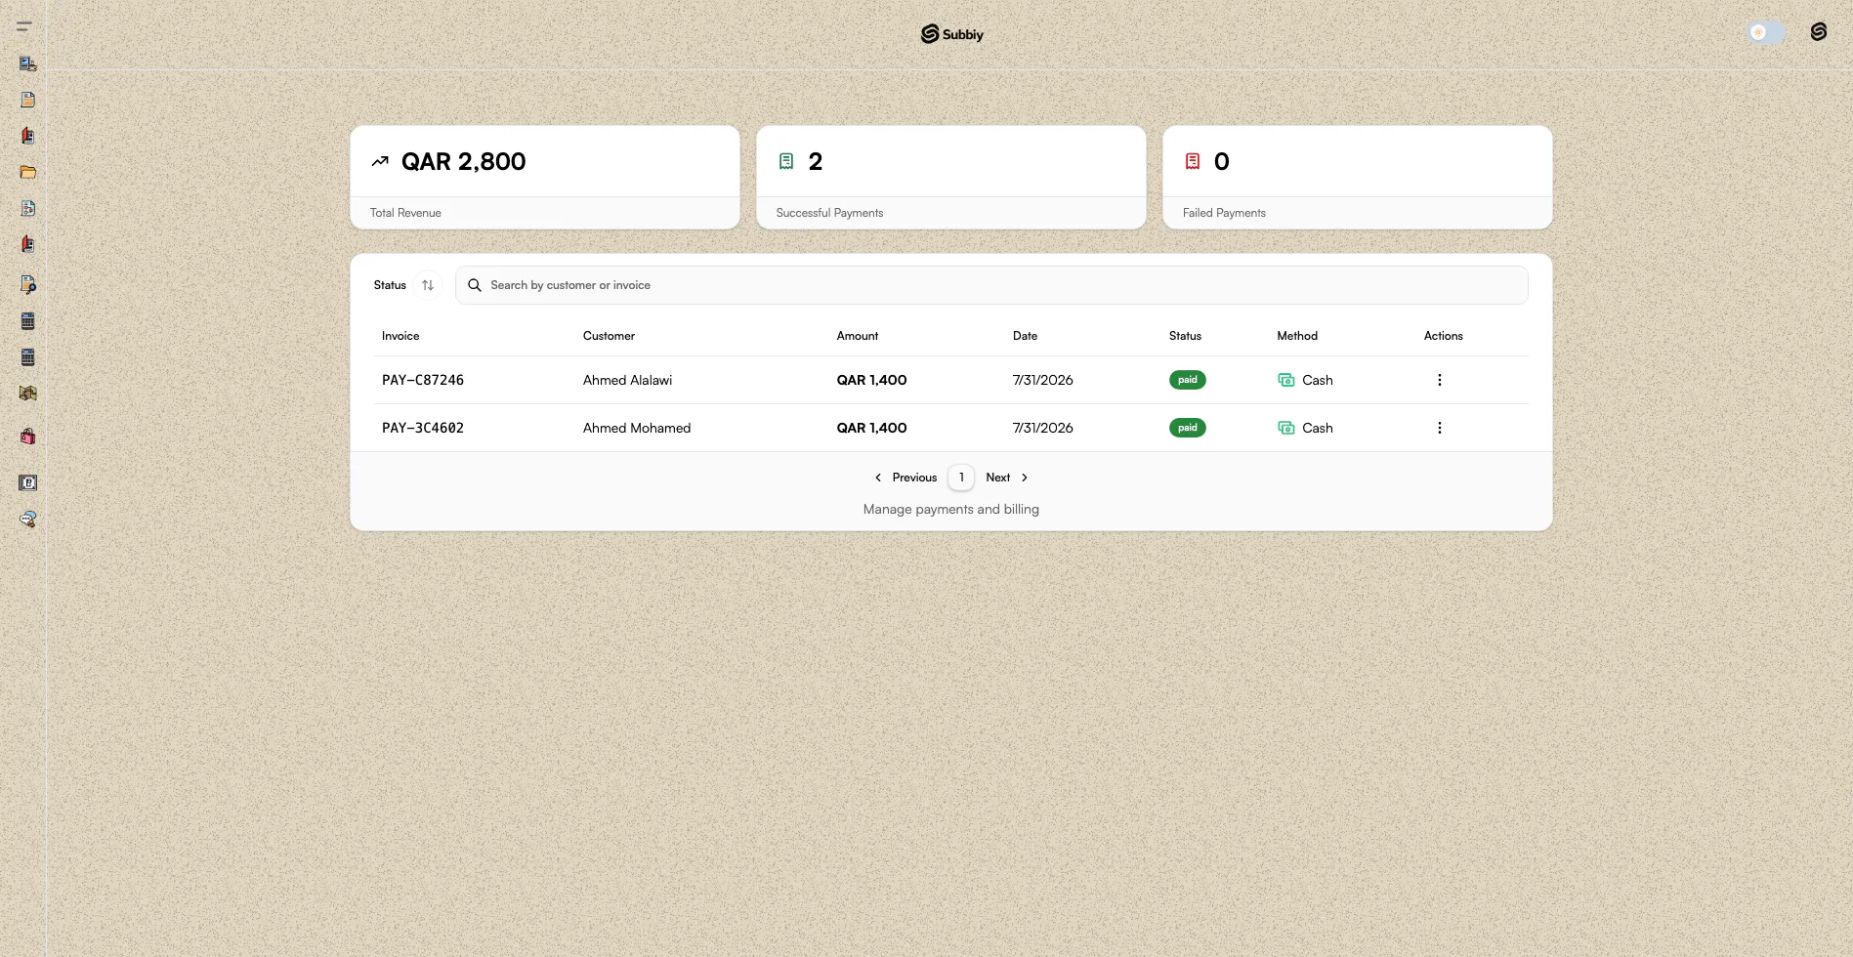Click customer Ahmed Alalawi
The width and height of the screenshot is (1853, 957).
click(x=627, y=380)
